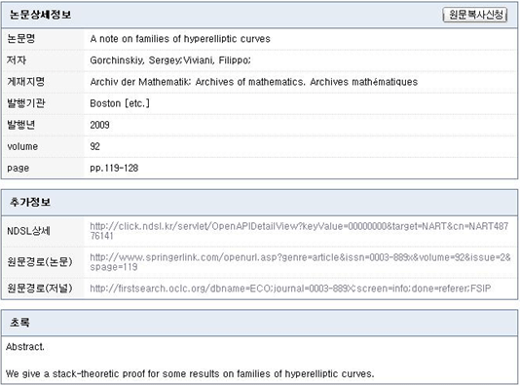The image size is (520, 386).
Task: Click the page value pp.119-128
Action: point(114,169)
